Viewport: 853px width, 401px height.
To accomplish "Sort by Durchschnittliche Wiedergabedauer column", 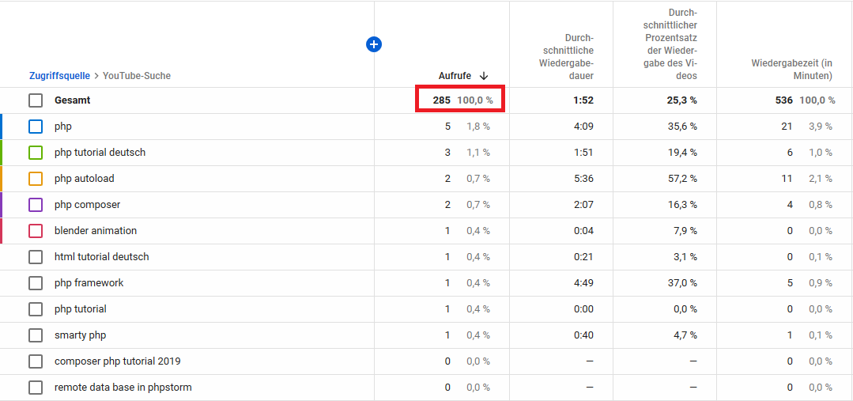I will click(566, 57).
